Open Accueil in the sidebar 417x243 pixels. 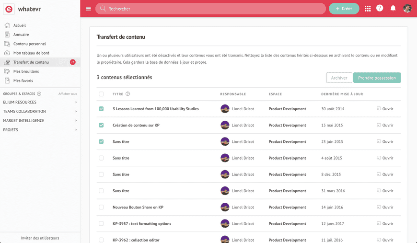(x=40, y=25)
